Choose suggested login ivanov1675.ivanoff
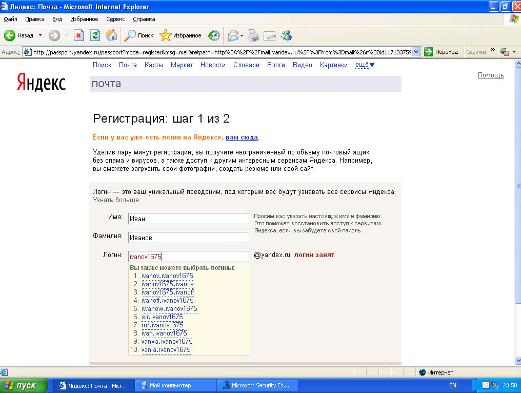 click(x=168, y=292)
